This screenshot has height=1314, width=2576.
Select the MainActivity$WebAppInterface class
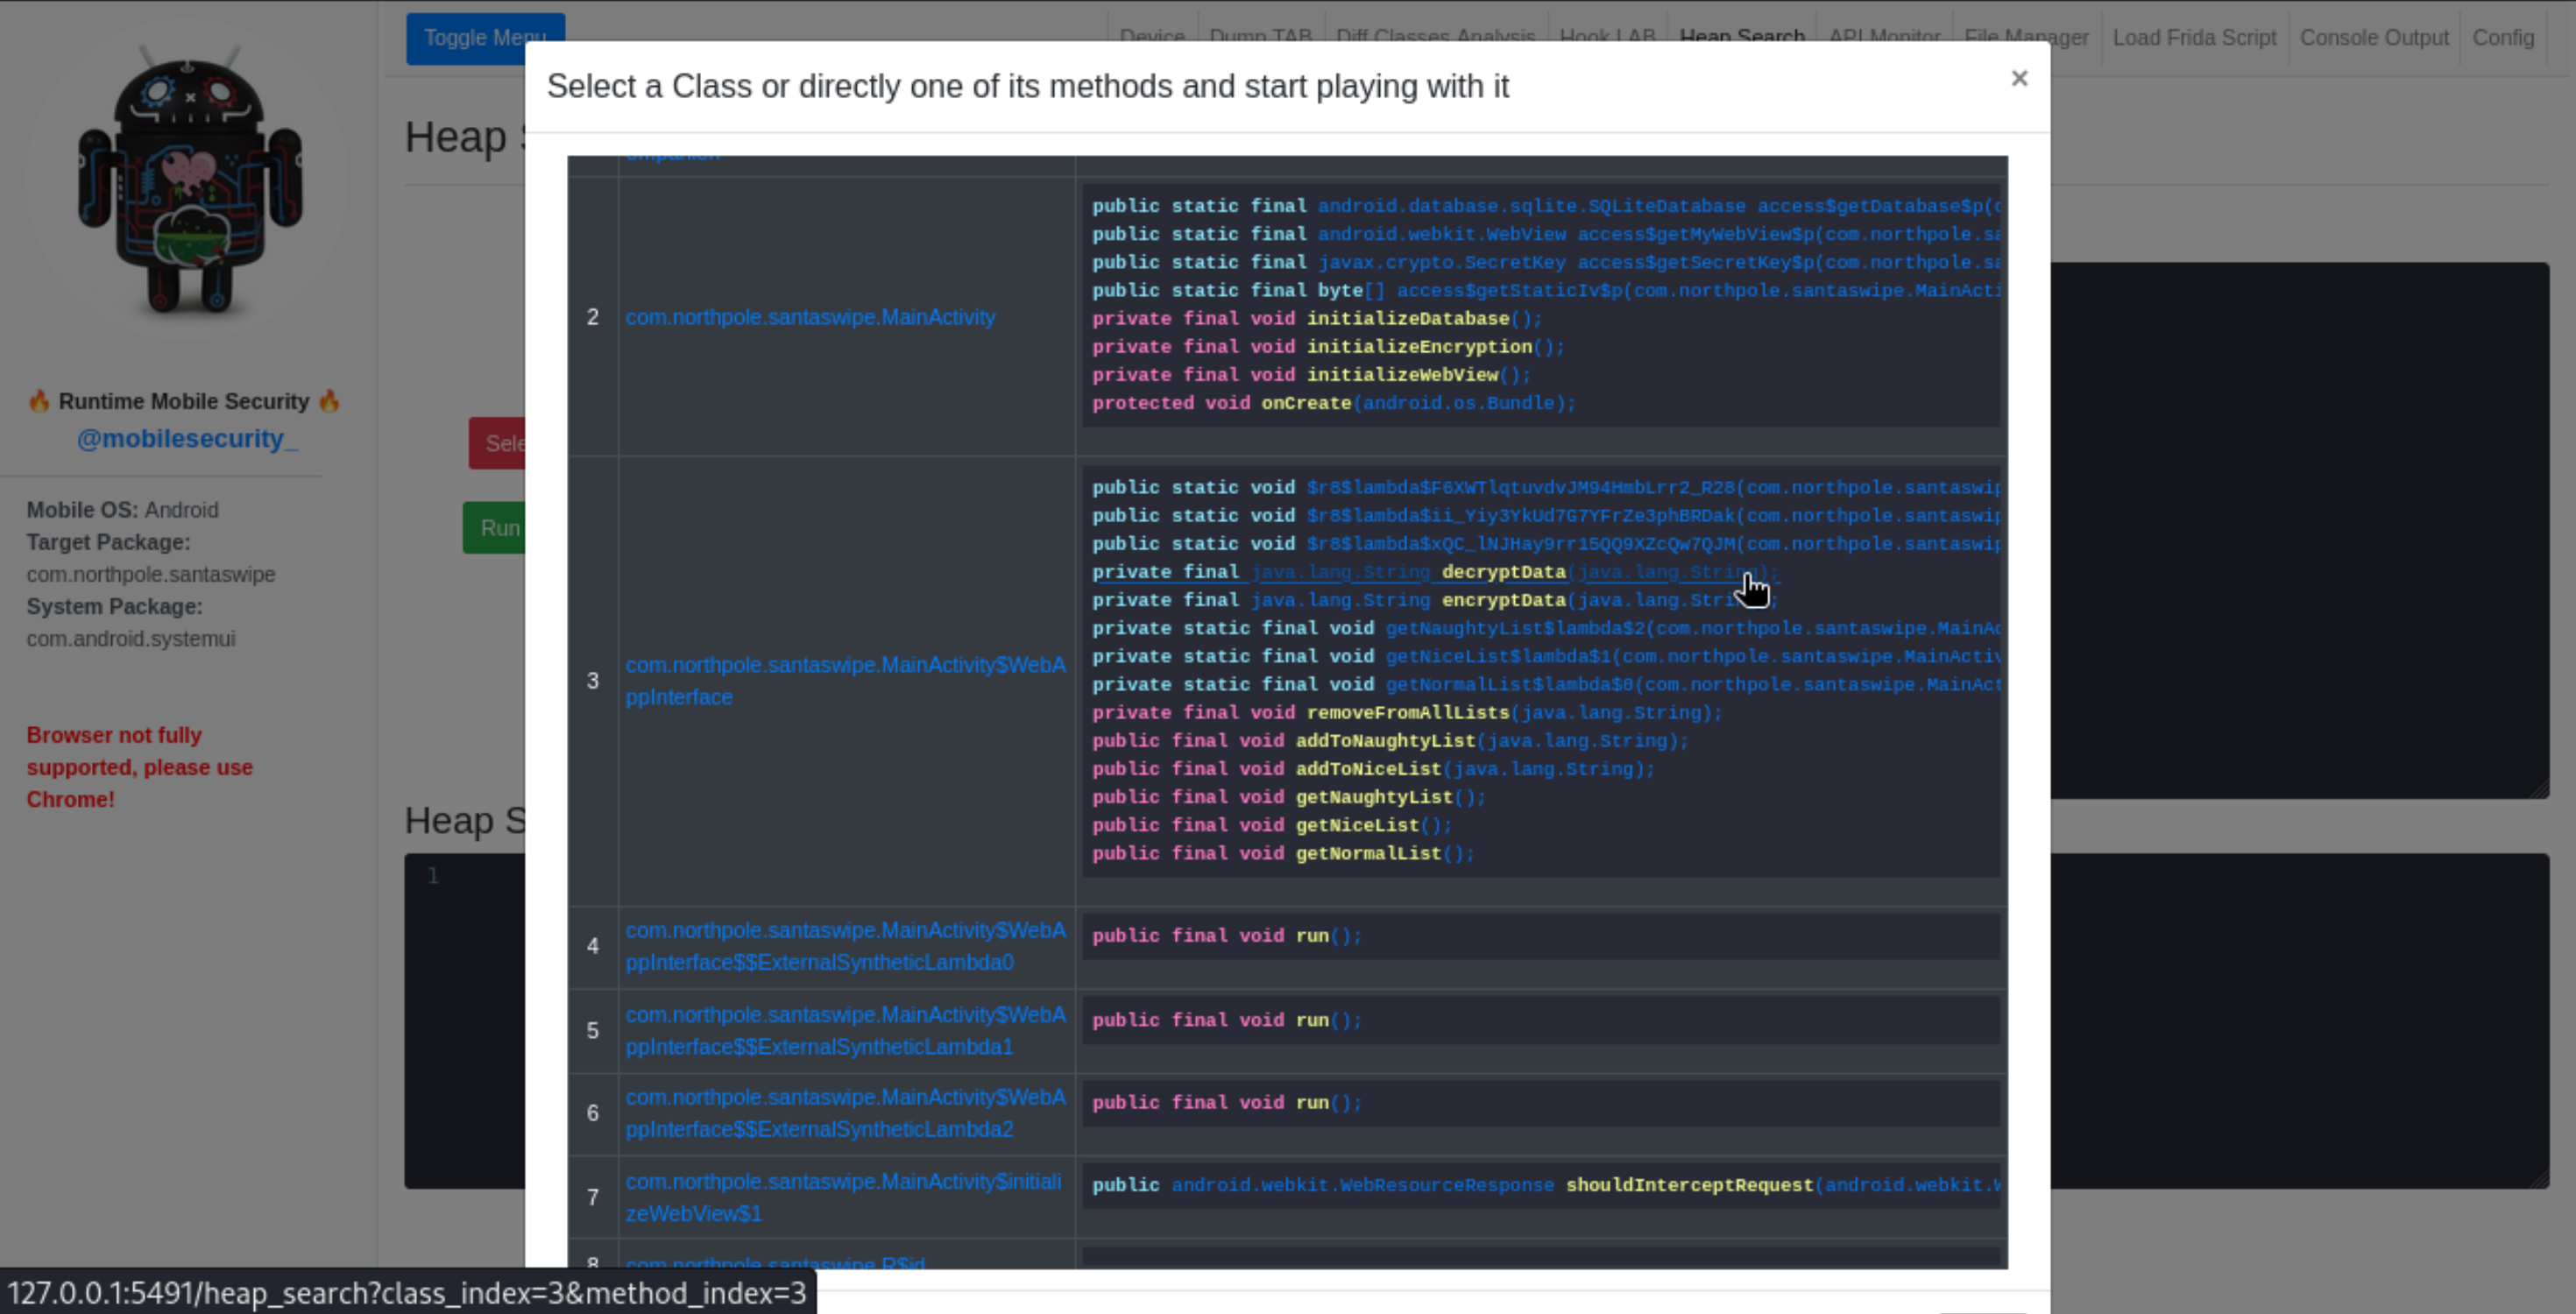coord(845,681)
